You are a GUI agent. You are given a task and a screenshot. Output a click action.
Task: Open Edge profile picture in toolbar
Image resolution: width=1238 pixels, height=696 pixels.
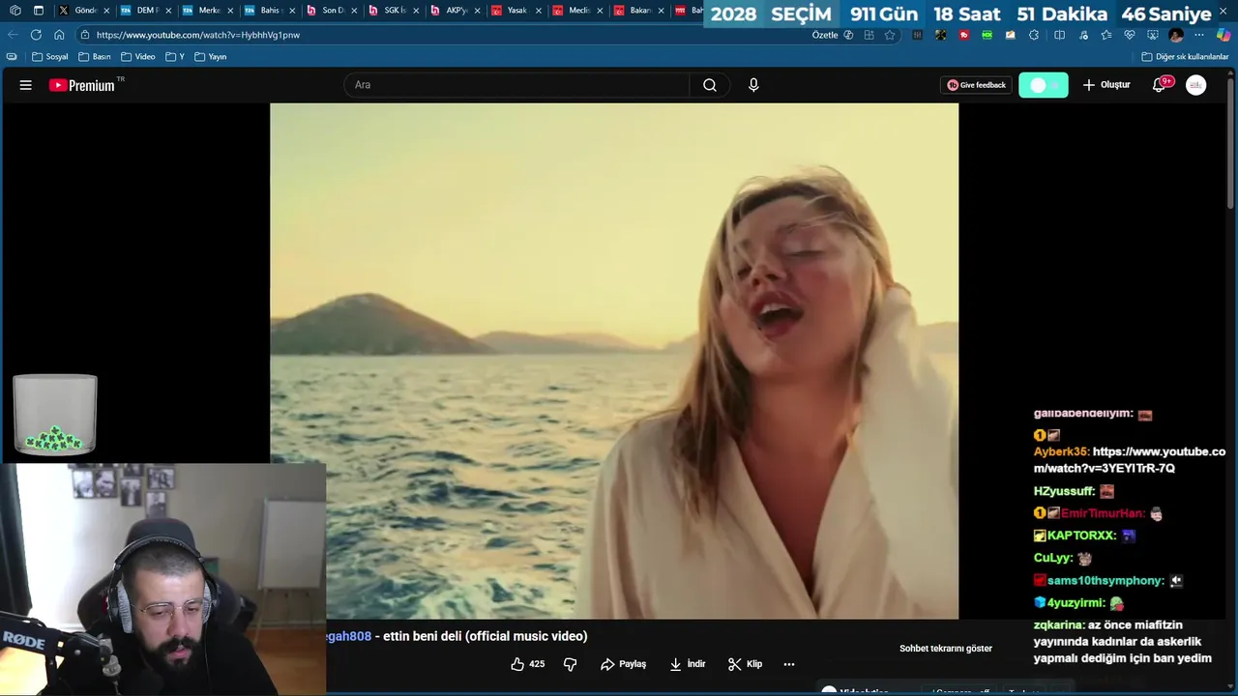1176,35
